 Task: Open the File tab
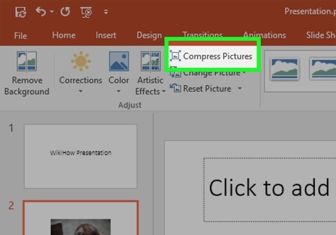pyautogui.click(x=20, y=35)
